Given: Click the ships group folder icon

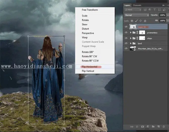Looking at the screenshot, I should (134, 38).
